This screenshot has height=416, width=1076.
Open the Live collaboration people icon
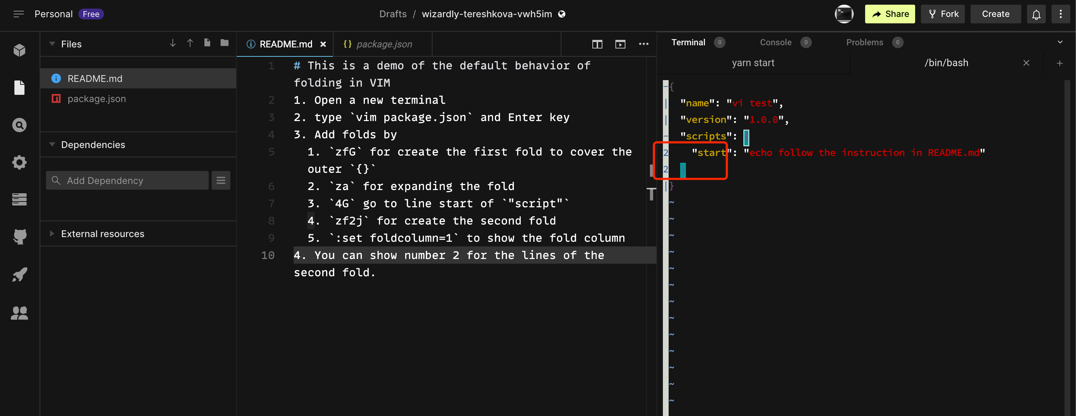[x=19, y=313]
